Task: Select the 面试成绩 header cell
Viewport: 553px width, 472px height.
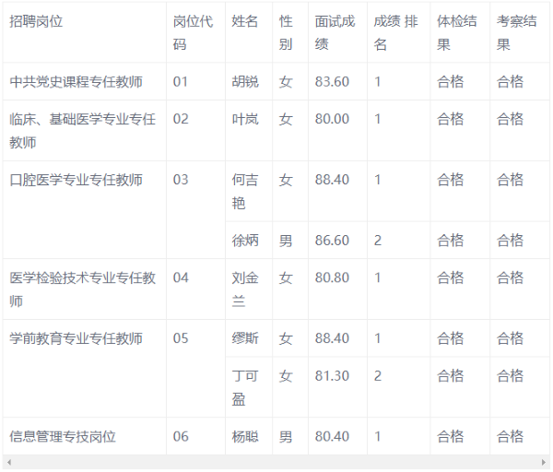Action: point(334,32)
